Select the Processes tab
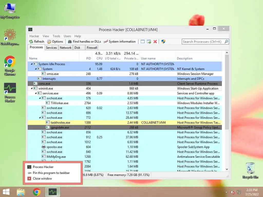Viewport: 263px width, 197px height. point(36,47)
